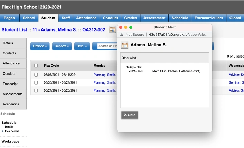Tick the checkbox for 05/24/2021 - 05/28/2021
The height and width of the screenshot is (148, 244).
(x=36, y=90)
